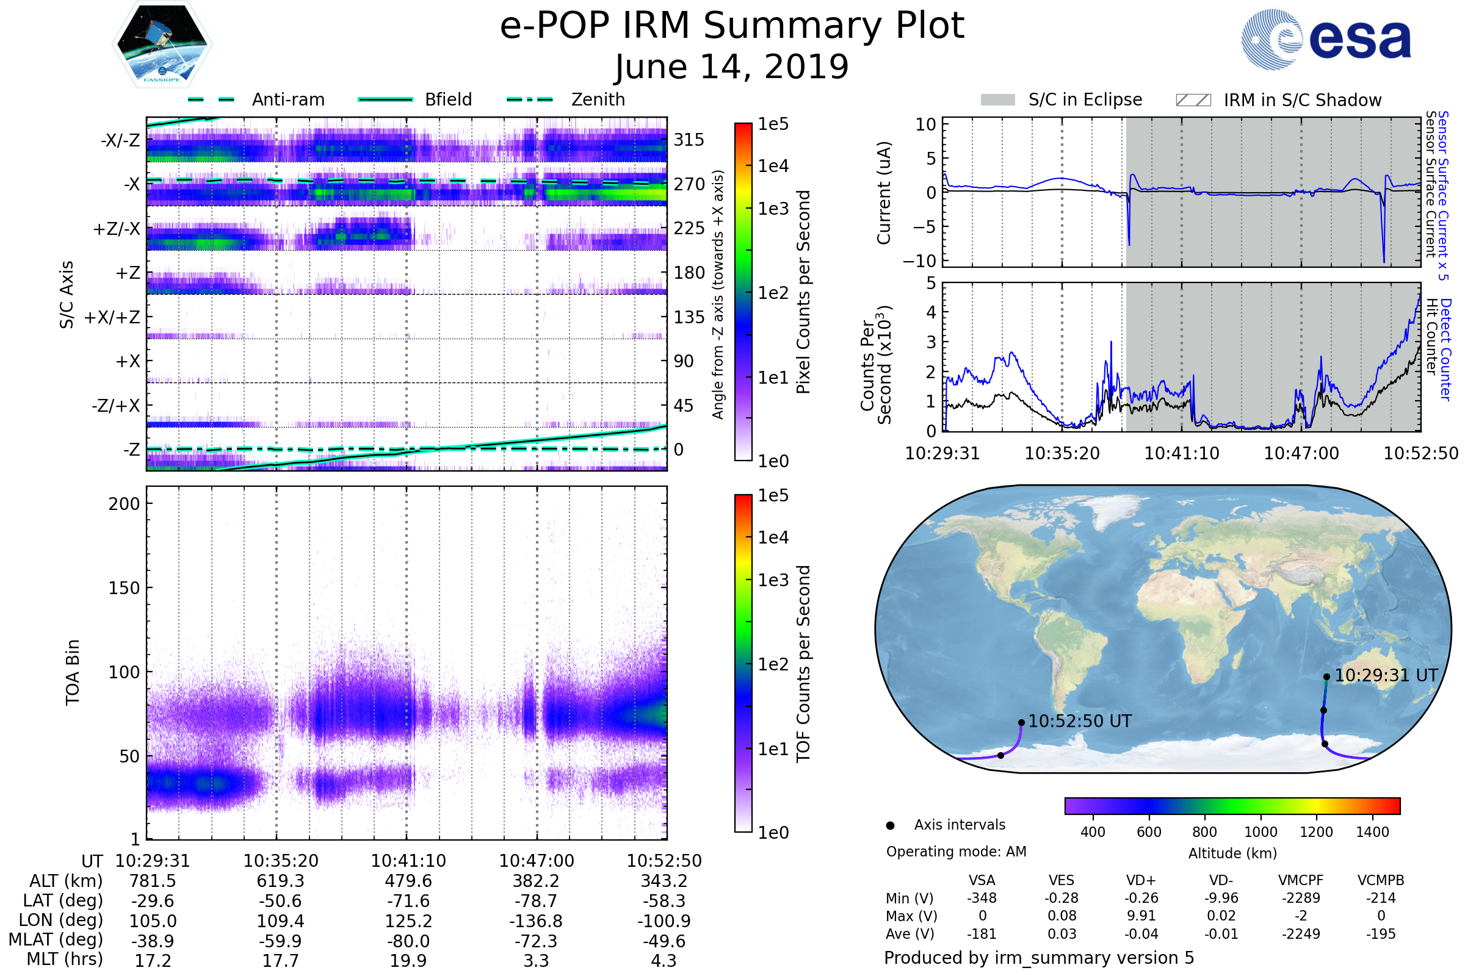This screenshot has height=976, width=1465.
Task: Click the Altitude (km) color bar
Action: [x=1232, y=805]
